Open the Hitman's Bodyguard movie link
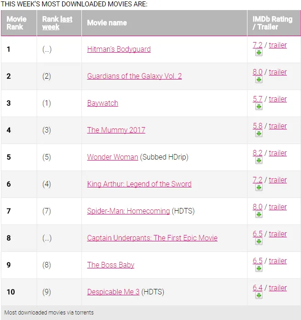The width and height of the screenshot is (301, 320). click(x=119, y=49)
